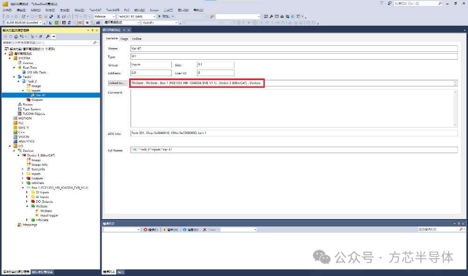Expand the SyncUnits tree node

tap(22, 169)
